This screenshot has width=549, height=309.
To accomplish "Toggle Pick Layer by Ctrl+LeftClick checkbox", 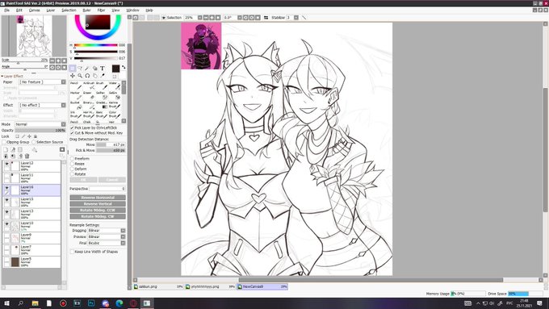I will 72,128.
